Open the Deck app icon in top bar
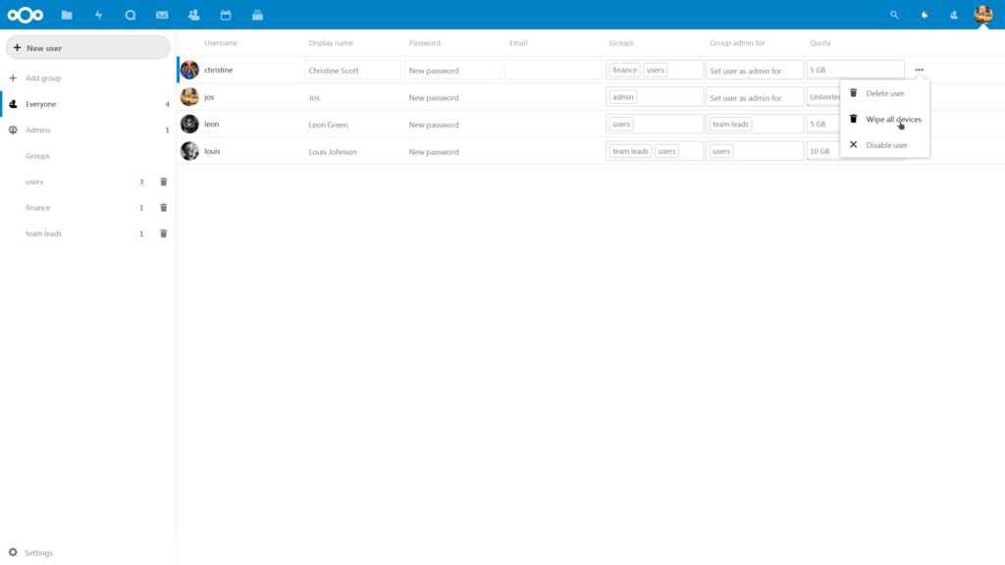Image resolution: width=1005 pixels, height=565 pixels. (x=257, y=14)
